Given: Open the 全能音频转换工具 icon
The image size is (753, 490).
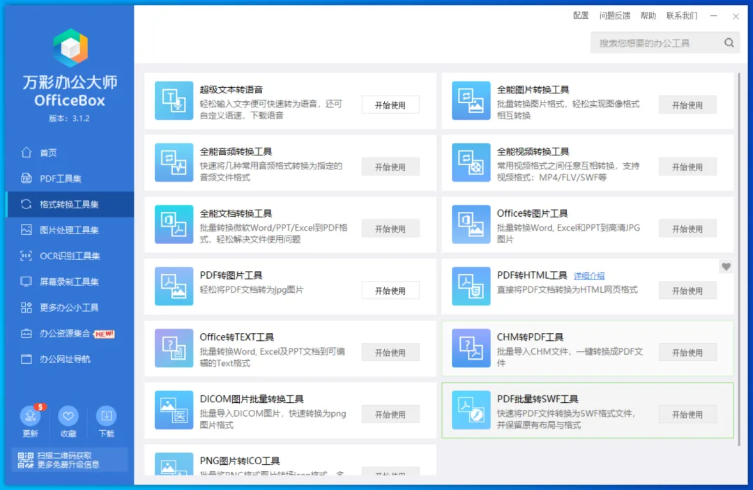Looking at the screenshot, I should pyautogui.click(x=174, y=162).
